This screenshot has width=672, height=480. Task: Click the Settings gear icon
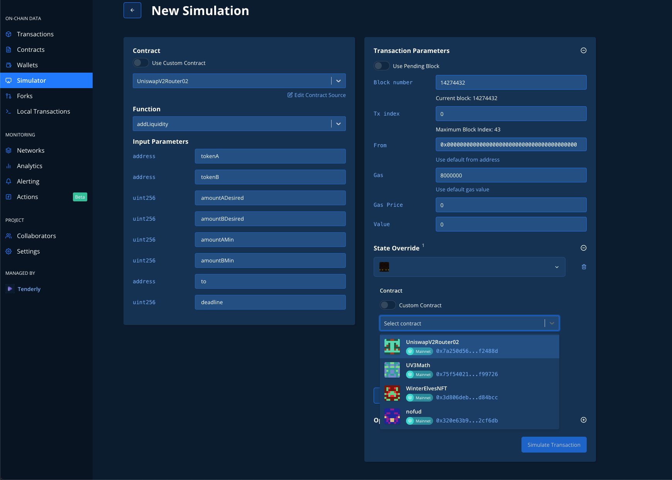point(8,251)
